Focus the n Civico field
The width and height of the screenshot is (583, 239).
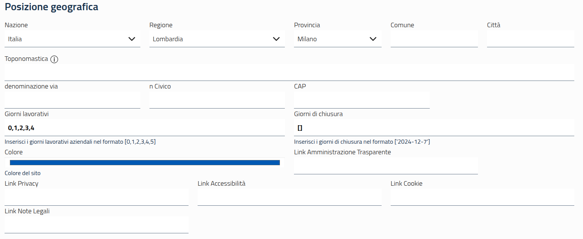(217, 100)
